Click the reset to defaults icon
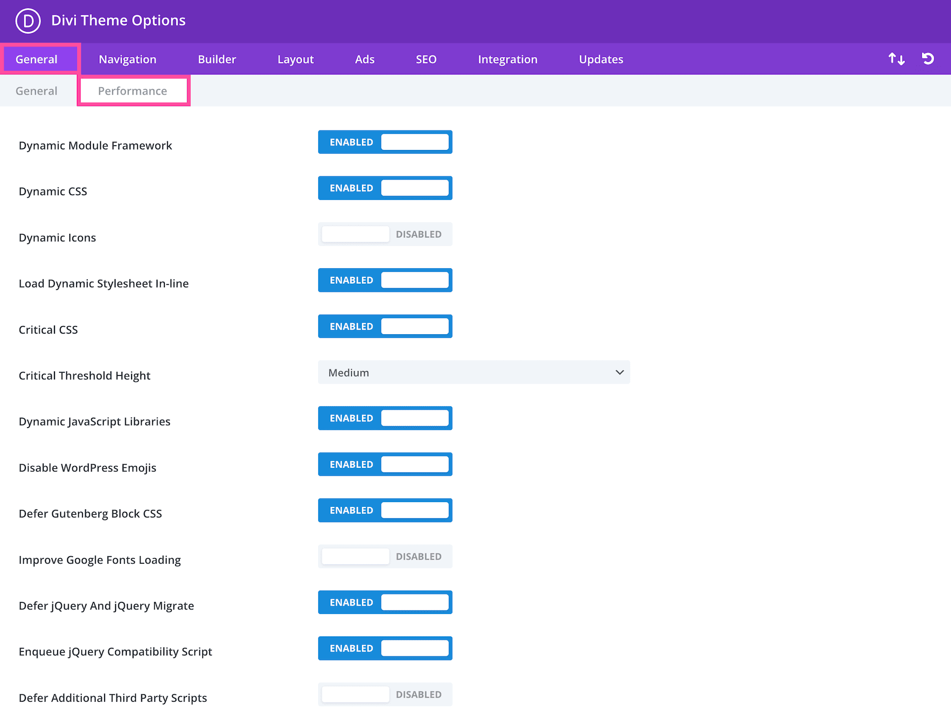 coord(928,59)
